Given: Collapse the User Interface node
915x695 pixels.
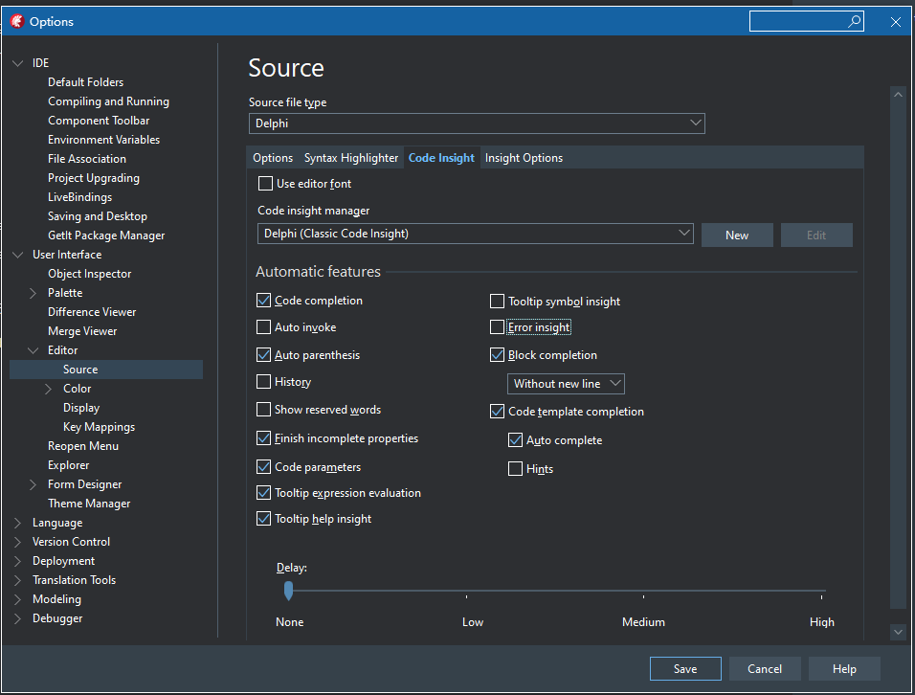Looking at the screenshot, I should [18, 255].
